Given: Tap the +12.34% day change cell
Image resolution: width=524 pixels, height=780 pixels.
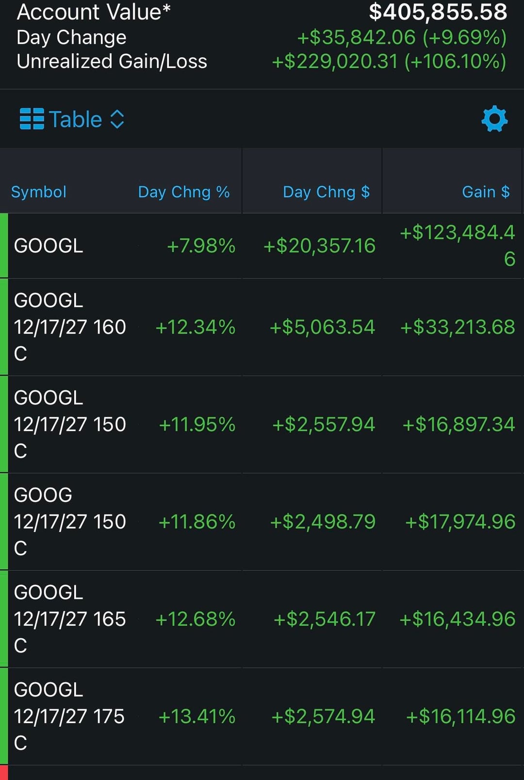Looking at the screenshot, I should click(196, 327).
